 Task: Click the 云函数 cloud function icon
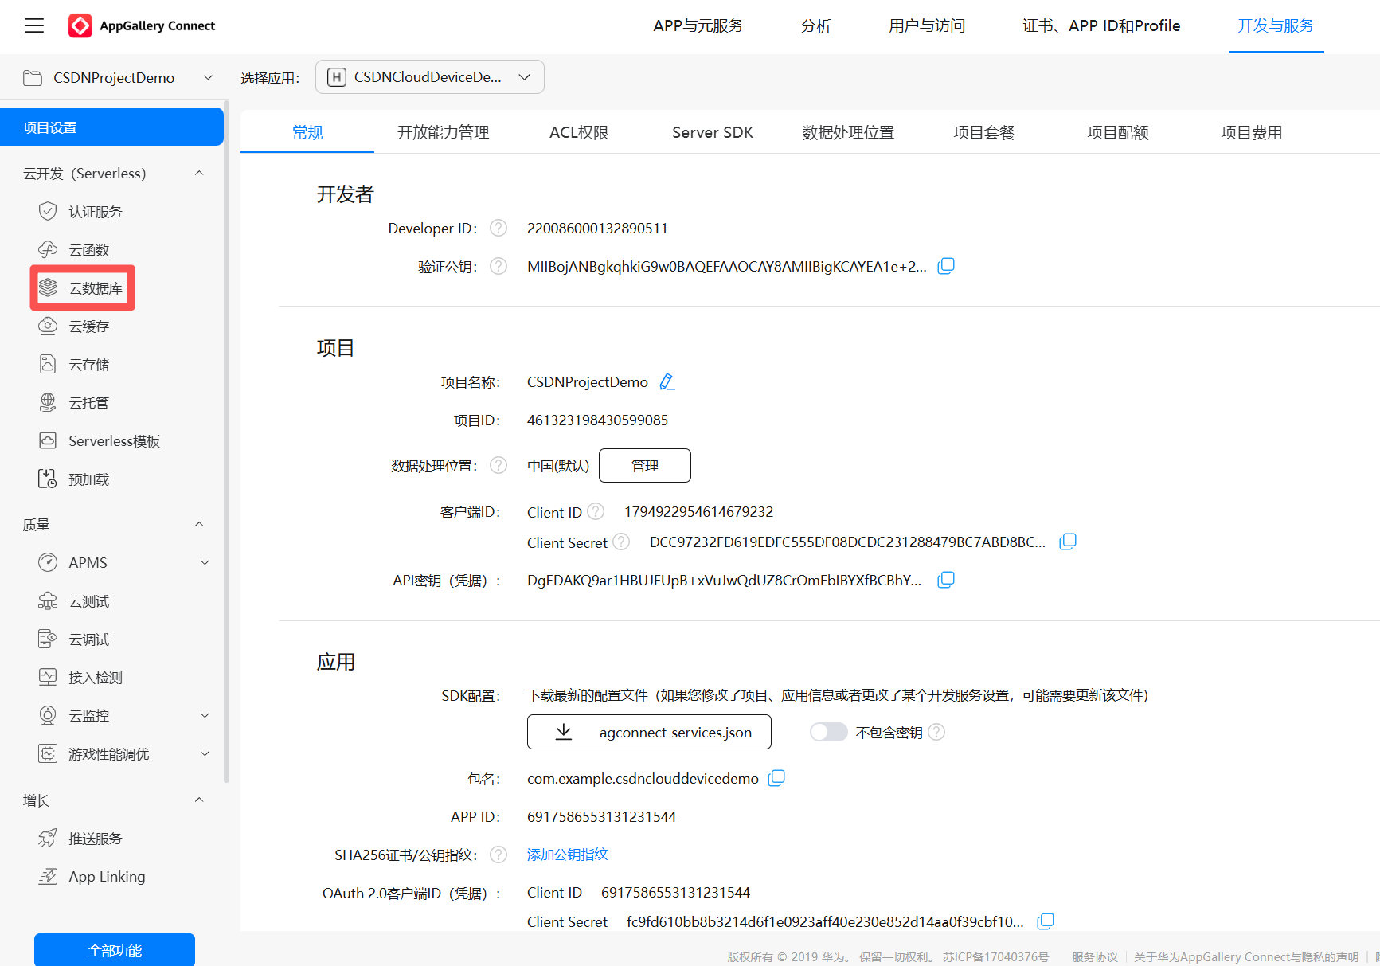point(48,249)
